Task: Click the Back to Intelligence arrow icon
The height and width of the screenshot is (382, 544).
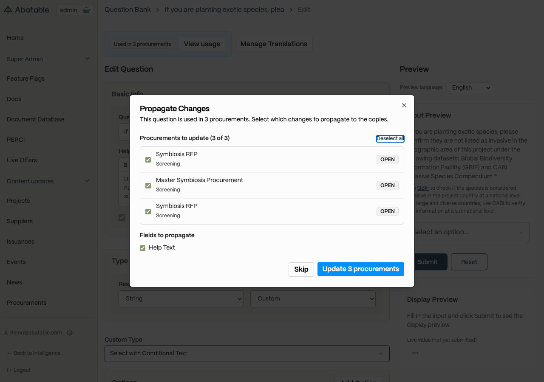Action: pos(9,353)
